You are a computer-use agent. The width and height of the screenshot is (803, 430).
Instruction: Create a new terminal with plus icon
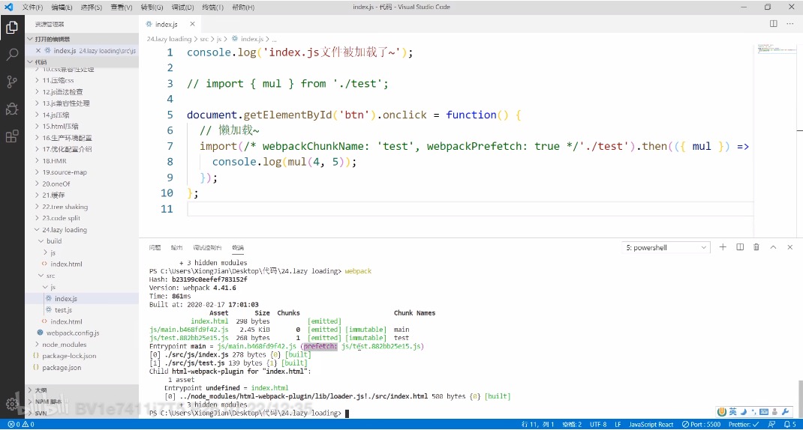coord(723,247)
